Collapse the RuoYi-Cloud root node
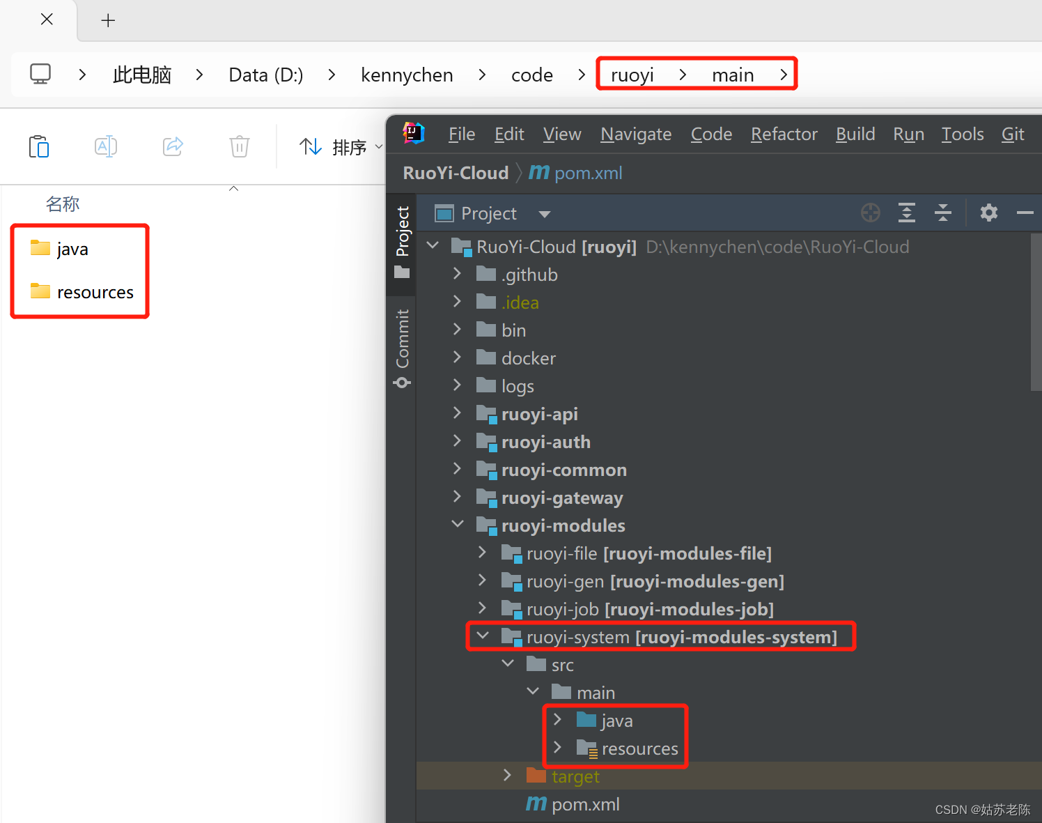This screenshot has width=1042, height=823. tap(433, 246)
